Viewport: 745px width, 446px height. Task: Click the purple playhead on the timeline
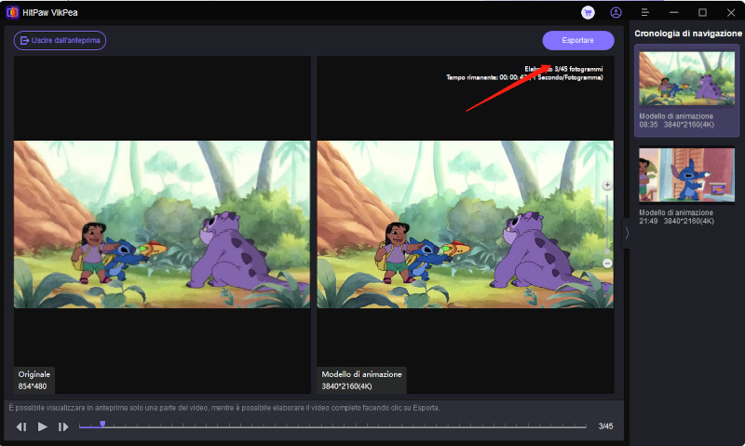102,425
